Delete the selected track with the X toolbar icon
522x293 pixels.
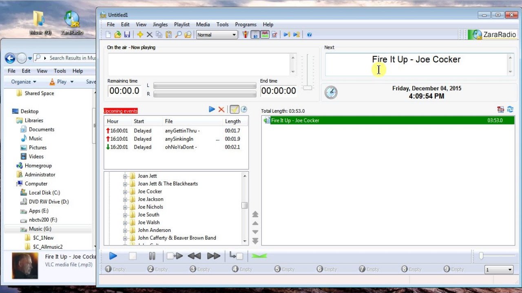tap(149, 35)
